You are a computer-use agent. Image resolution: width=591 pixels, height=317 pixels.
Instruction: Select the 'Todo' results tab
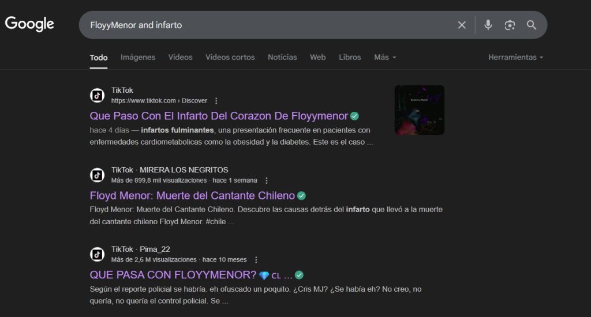(x=98, y=58)
